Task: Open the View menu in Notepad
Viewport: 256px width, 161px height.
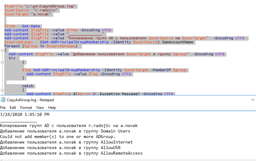Action: (x=40, y=108)
